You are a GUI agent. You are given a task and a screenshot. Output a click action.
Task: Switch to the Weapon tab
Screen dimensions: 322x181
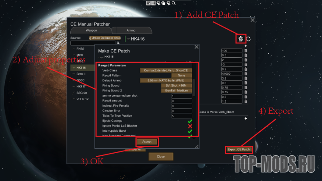[x=91, y=30]
